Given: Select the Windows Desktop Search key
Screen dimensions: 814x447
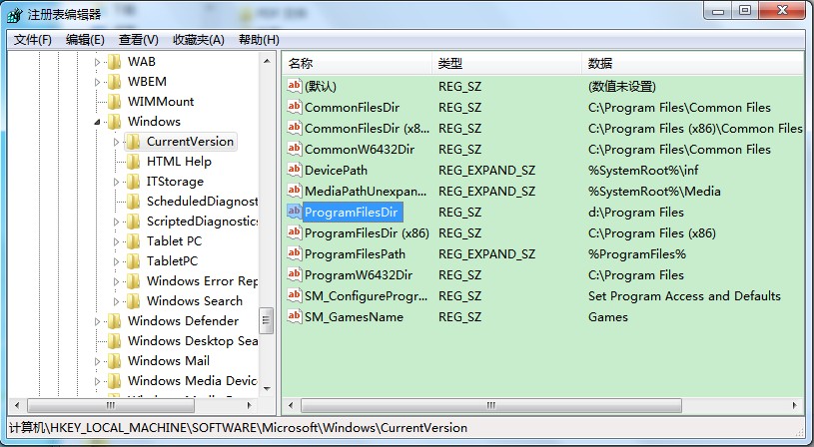Looking at the screenshot, I should coord(193,341).
